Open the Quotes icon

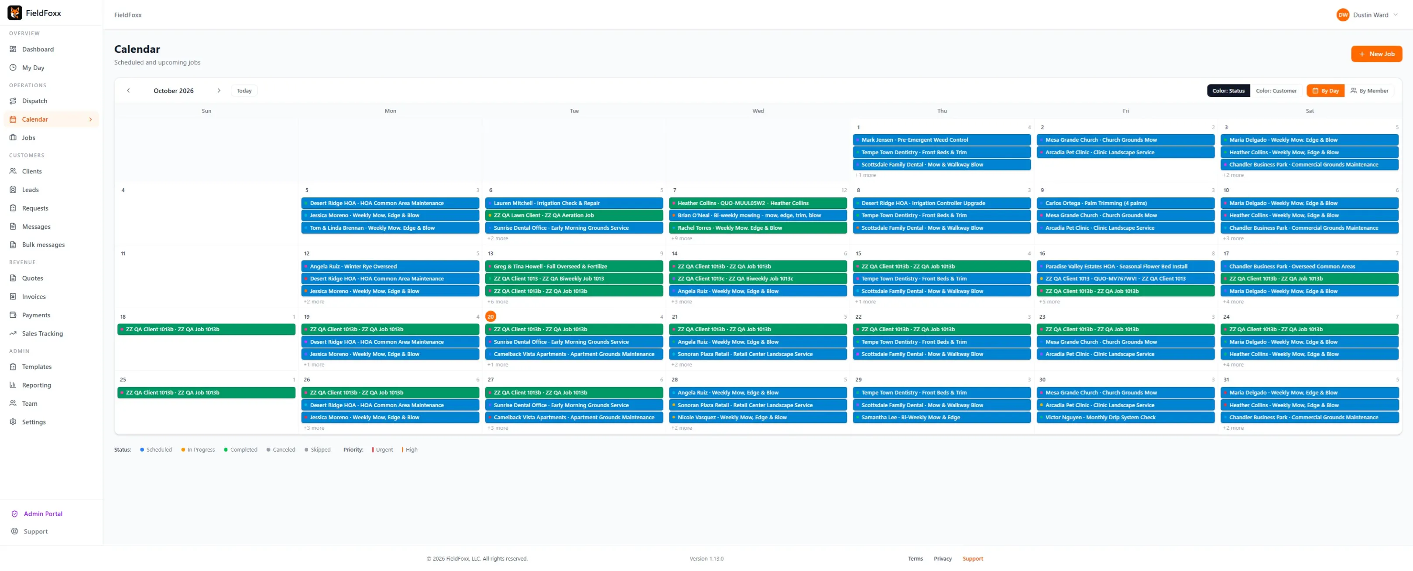point(13,278)
